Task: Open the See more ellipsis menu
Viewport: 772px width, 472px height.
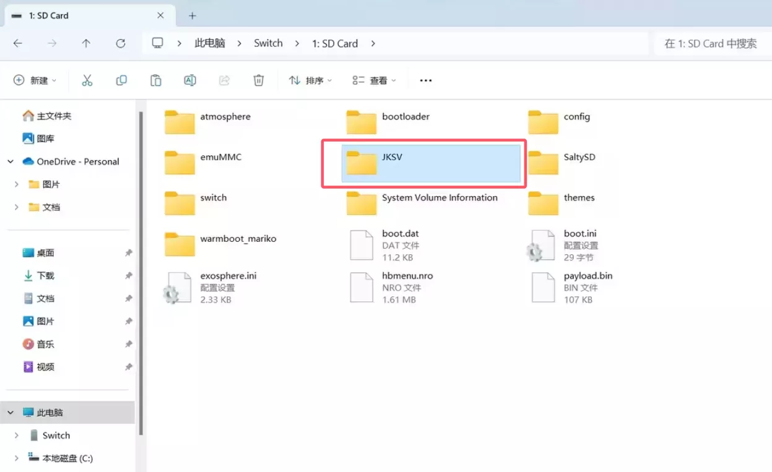Action: coord(425,80)
